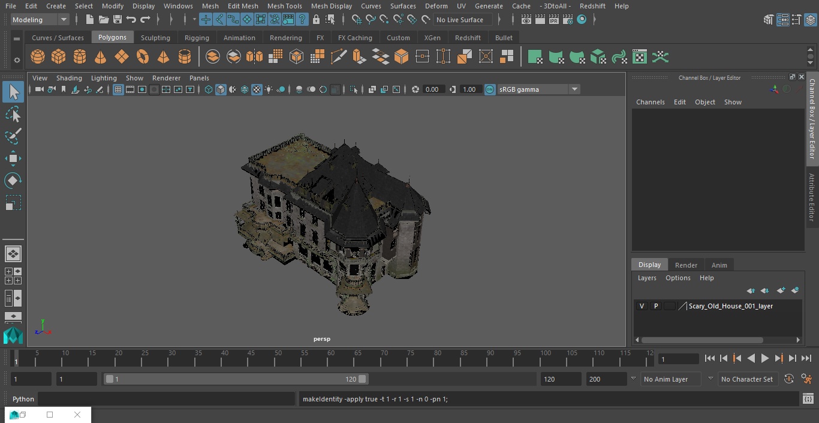Select the Lasso selection tool

13,114
